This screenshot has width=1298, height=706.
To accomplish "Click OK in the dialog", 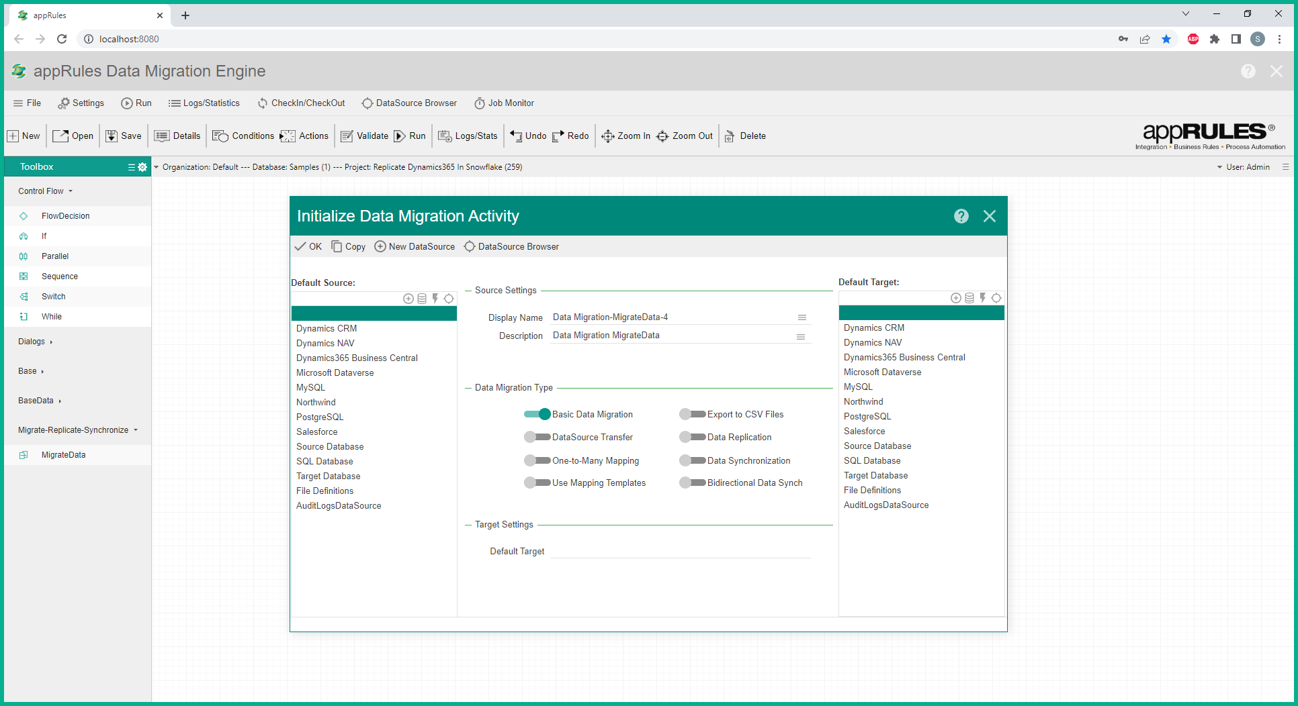I will (308, 247).
